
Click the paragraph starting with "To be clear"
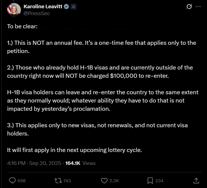pos(22,27)
